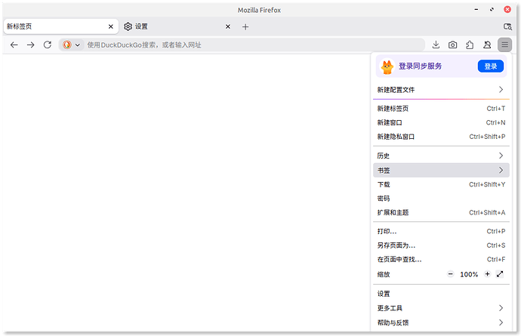The image size is (521, 336).
Task: Select 新建隐私窗口 menu item
Action: (441, 137)
